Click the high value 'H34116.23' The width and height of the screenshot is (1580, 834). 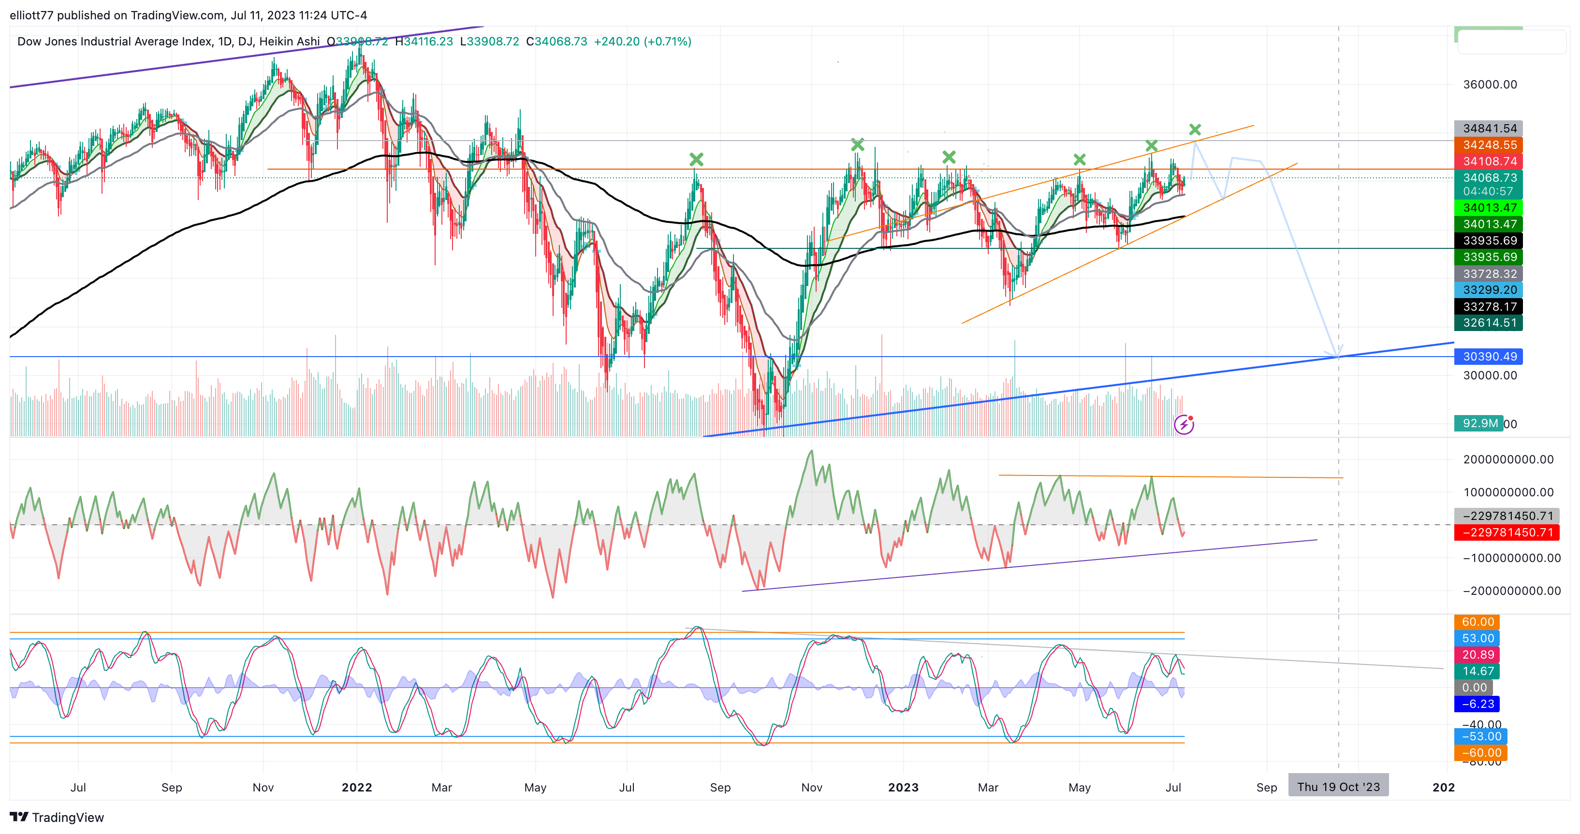(424, 41)
